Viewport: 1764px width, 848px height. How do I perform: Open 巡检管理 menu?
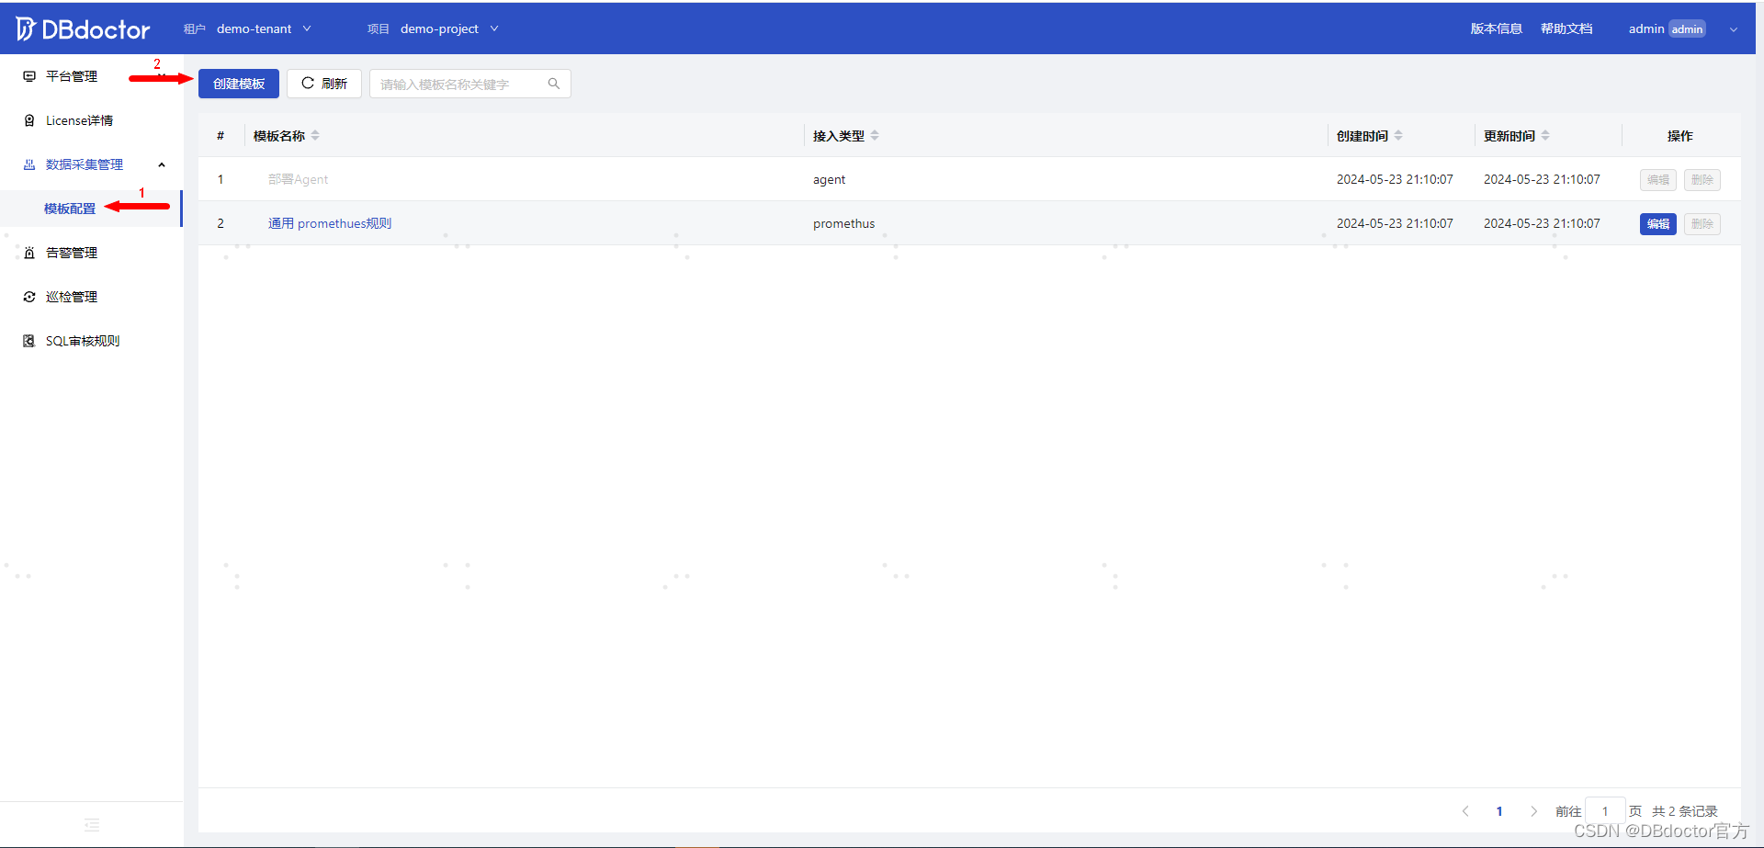72,297
